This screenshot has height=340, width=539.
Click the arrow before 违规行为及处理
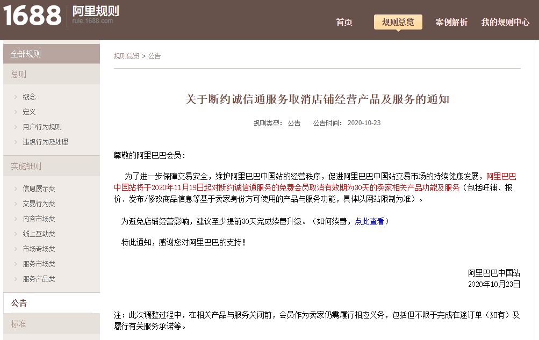[x=16, y=142]
